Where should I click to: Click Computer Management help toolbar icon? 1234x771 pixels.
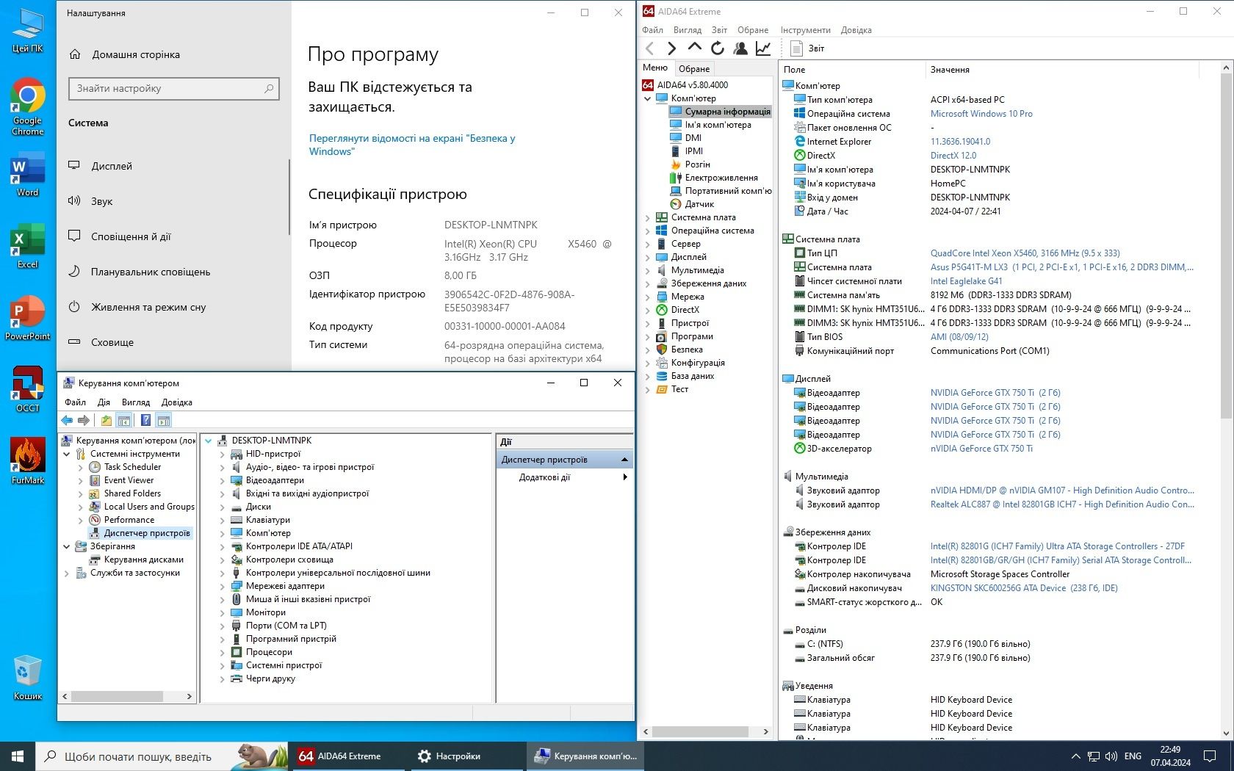(x=145, y=421)
